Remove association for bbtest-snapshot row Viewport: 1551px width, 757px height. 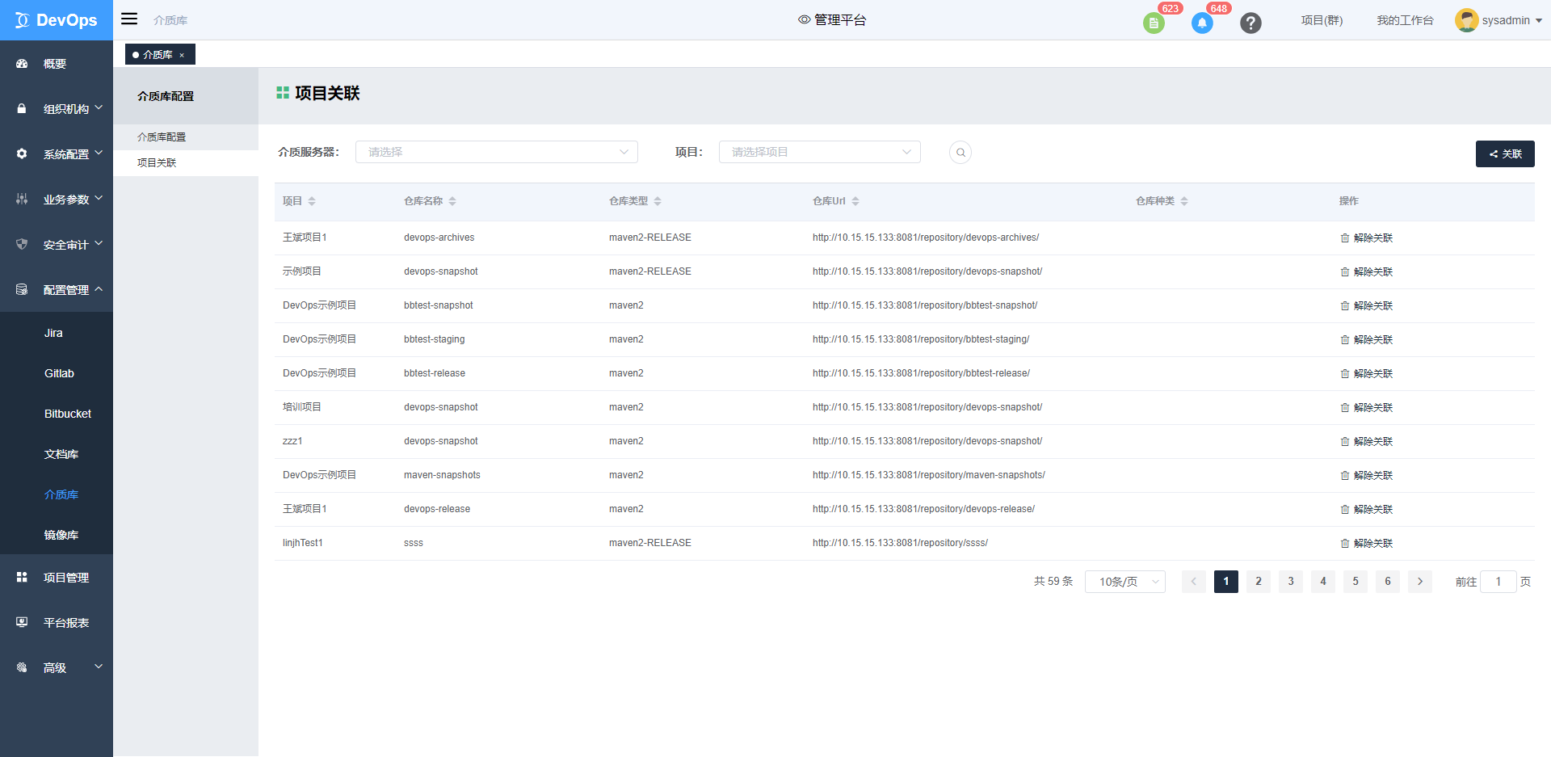pyautogui.click(x=1367, y=306)
